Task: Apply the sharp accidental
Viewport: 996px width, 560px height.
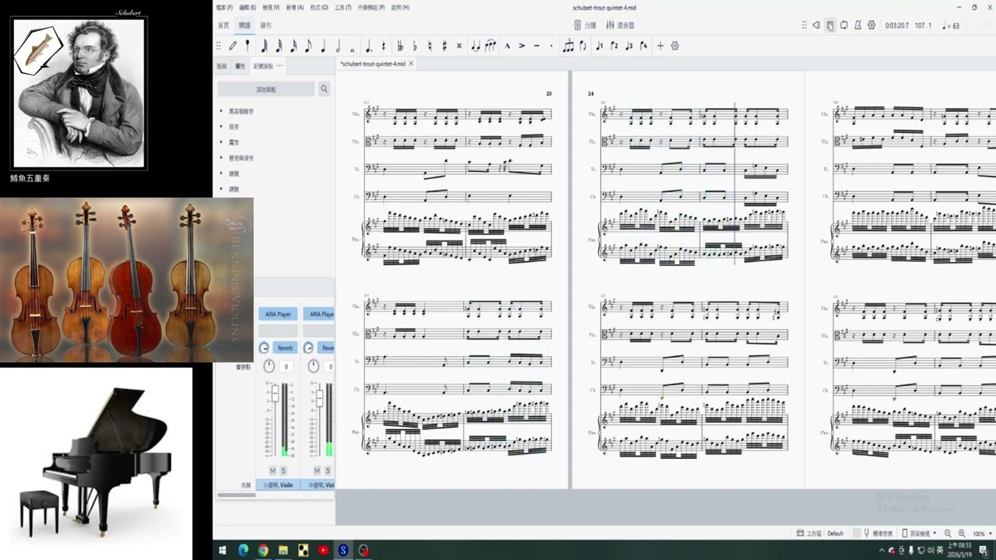Action: [x=444, y=46]
